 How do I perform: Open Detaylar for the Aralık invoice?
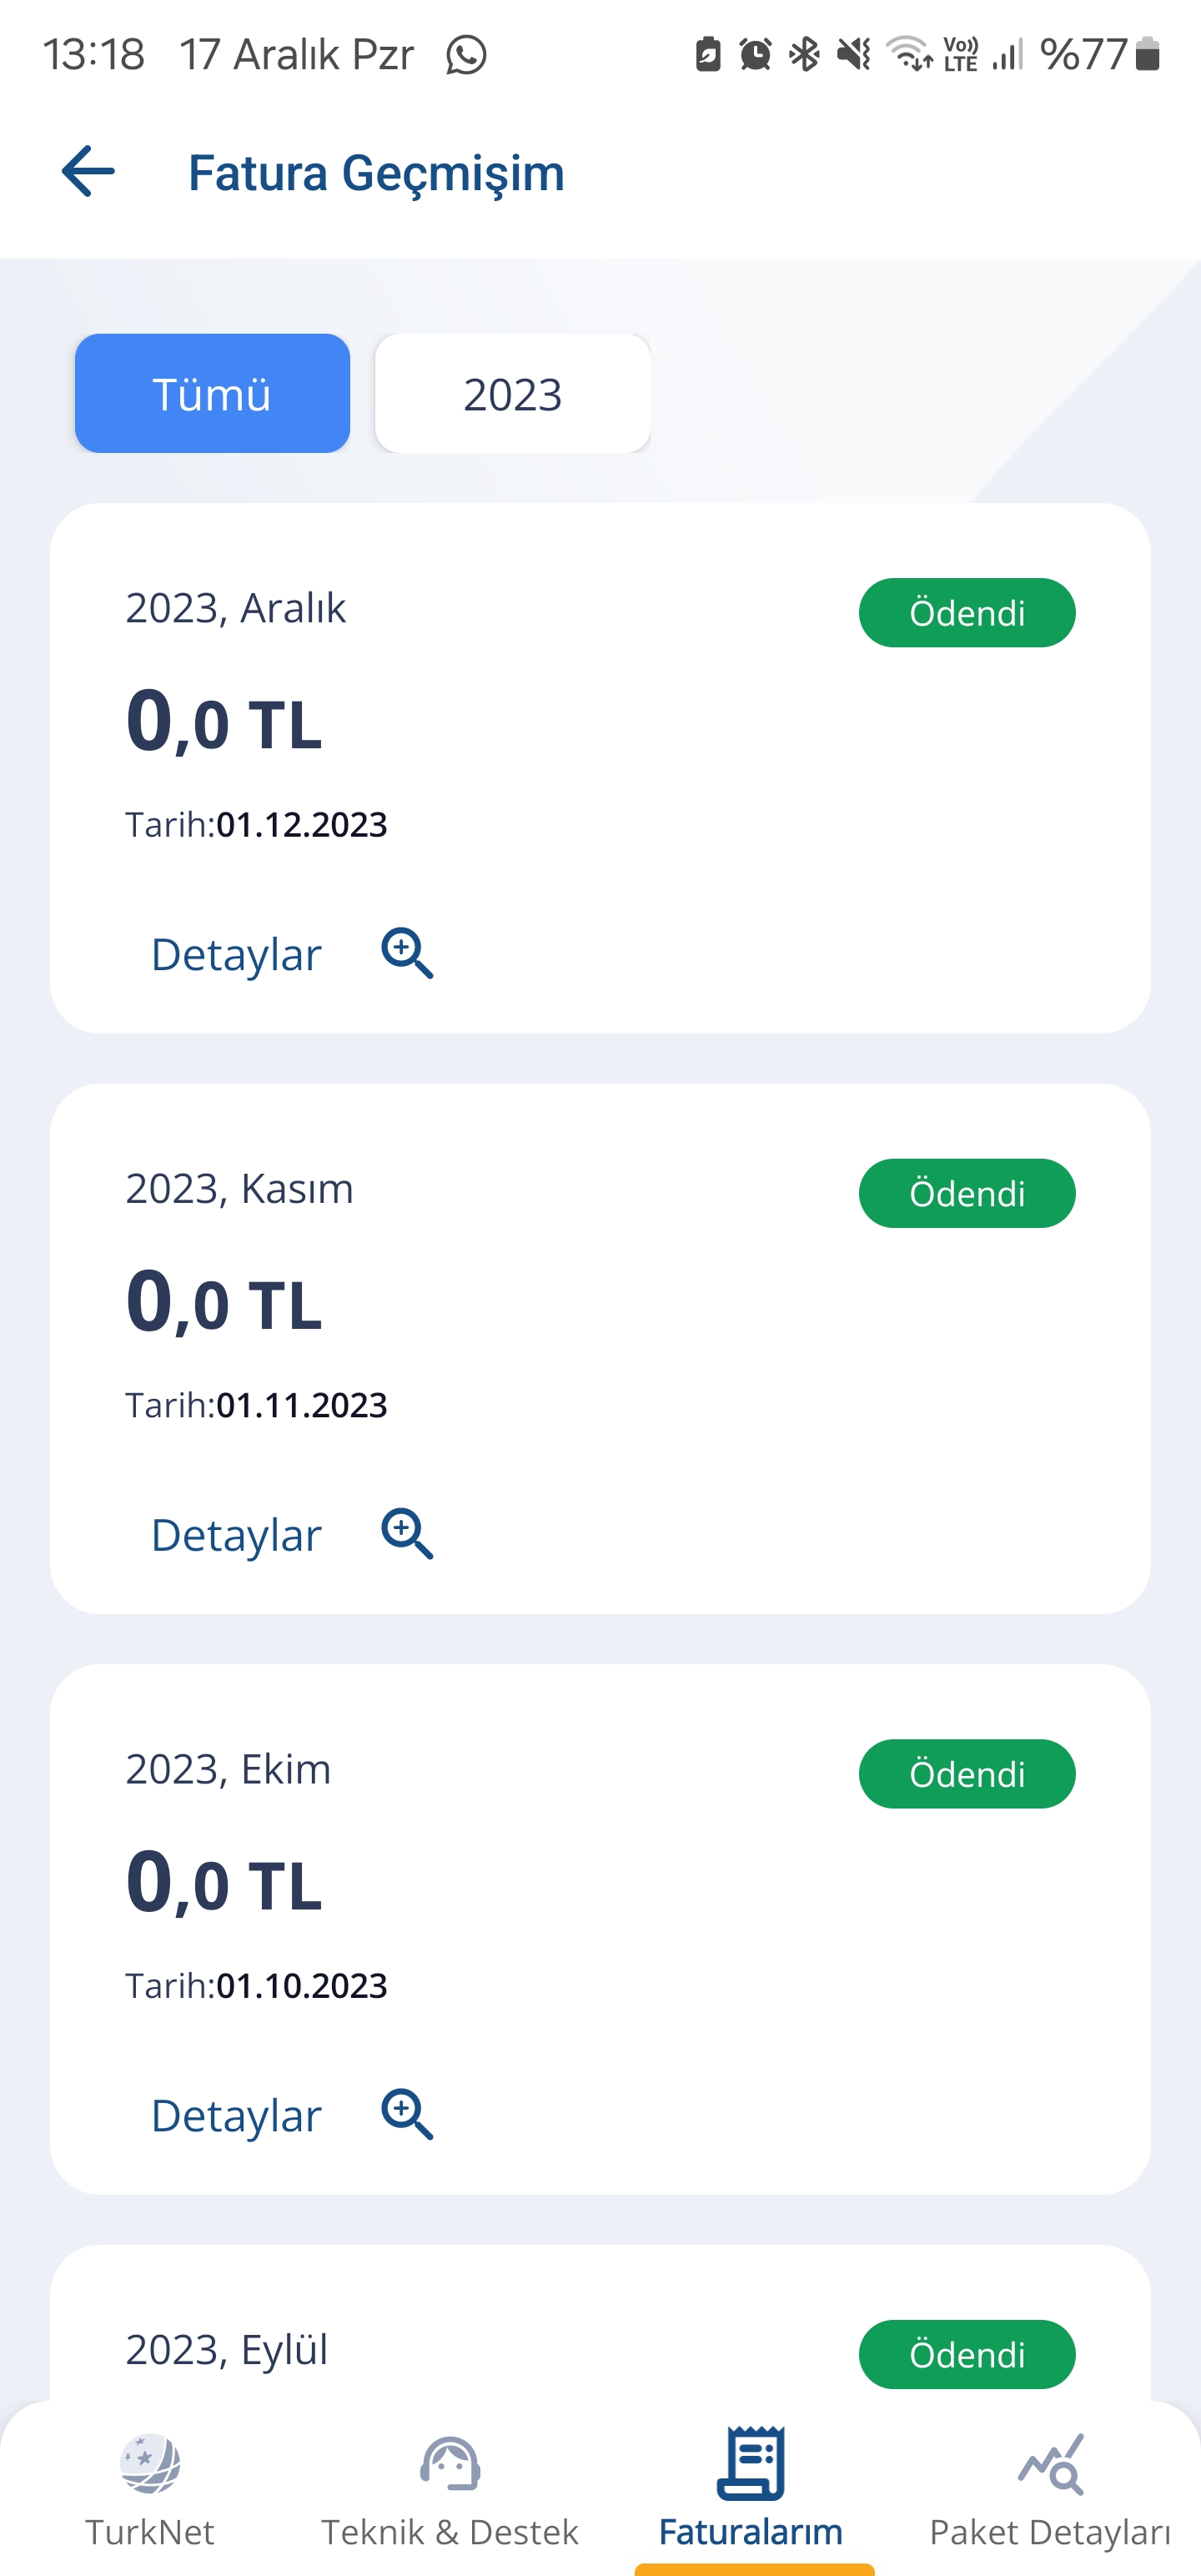(236, 954)
